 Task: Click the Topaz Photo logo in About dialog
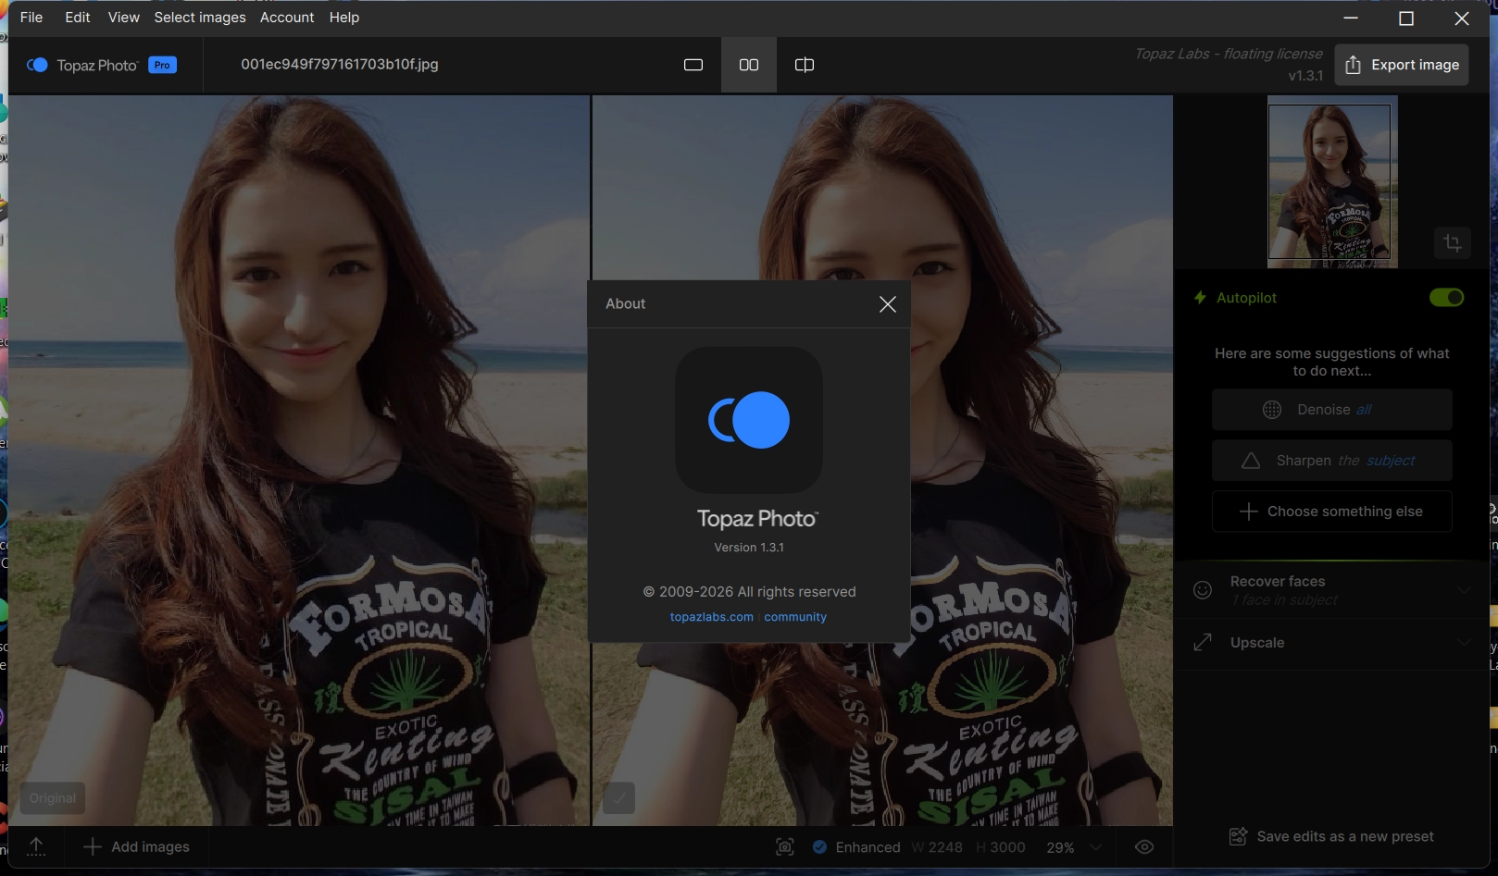pos(749,420)
